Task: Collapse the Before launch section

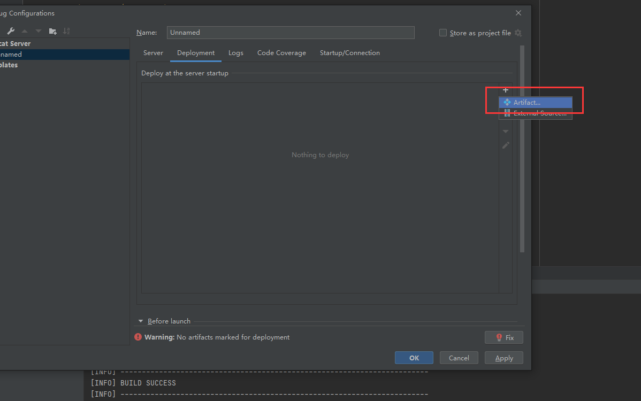Action: (x=141, y=321)
